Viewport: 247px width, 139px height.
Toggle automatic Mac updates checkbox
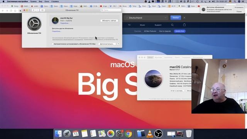[52, 44]
